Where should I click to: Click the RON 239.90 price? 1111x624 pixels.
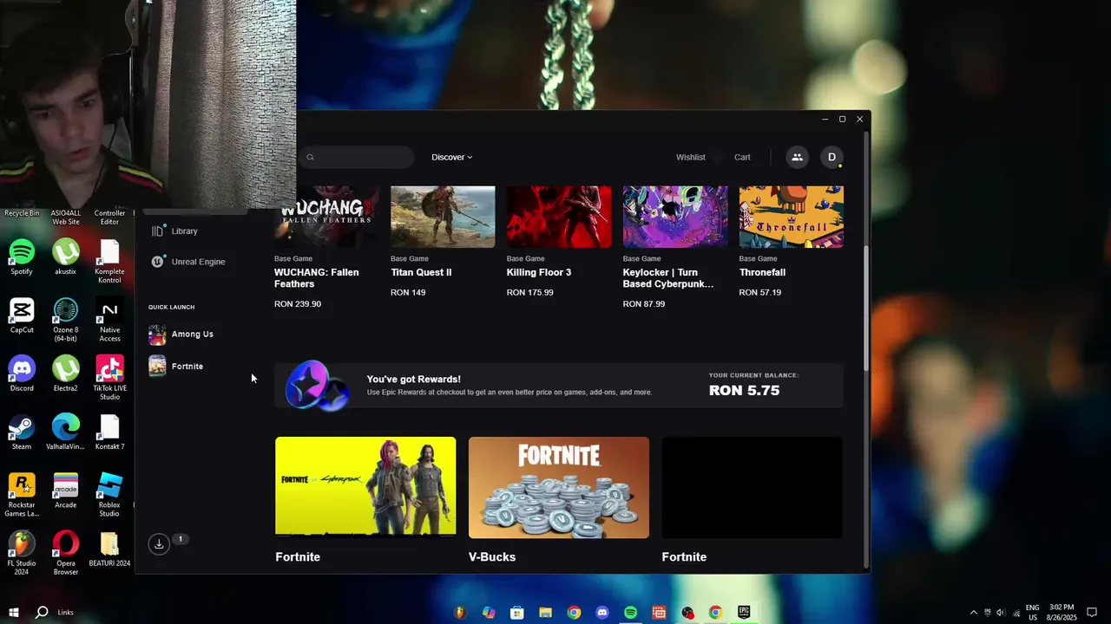pos(298,304)
